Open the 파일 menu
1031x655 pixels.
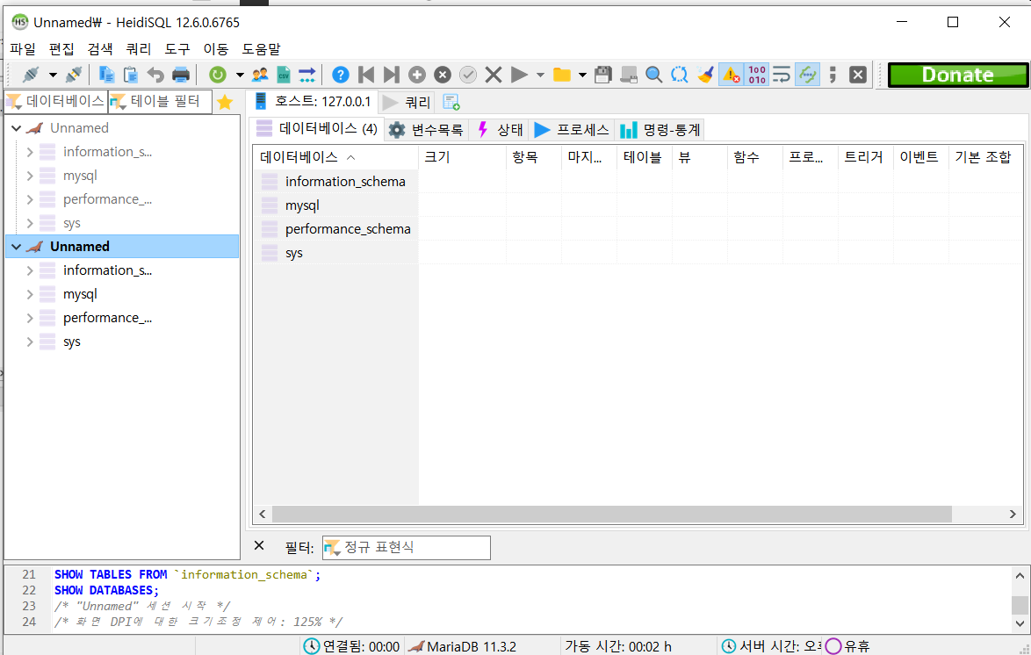pyautogui.click(x=23, y=48)
